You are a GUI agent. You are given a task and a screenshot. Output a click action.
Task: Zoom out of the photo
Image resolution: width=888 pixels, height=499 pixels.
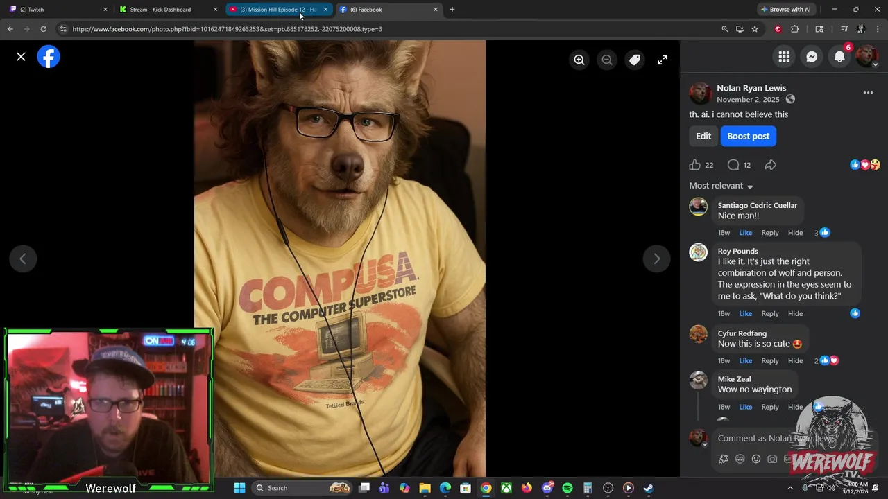click(607, 60)
